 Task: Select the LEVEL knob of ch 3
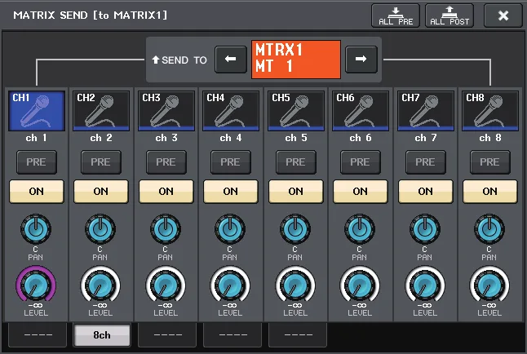pos(166,284)
